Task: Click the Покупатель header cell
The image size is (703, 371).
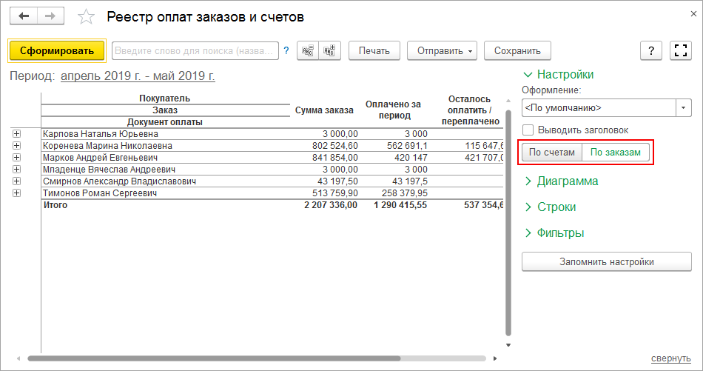Action: [x=164, y=98]
